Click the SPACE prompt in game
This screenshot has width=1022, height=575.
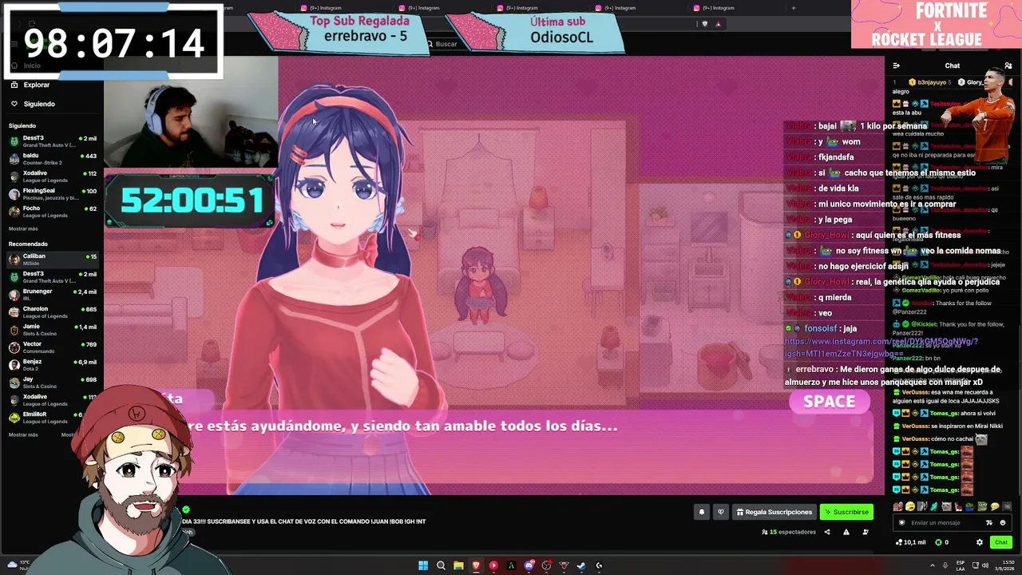pos(829,402)
